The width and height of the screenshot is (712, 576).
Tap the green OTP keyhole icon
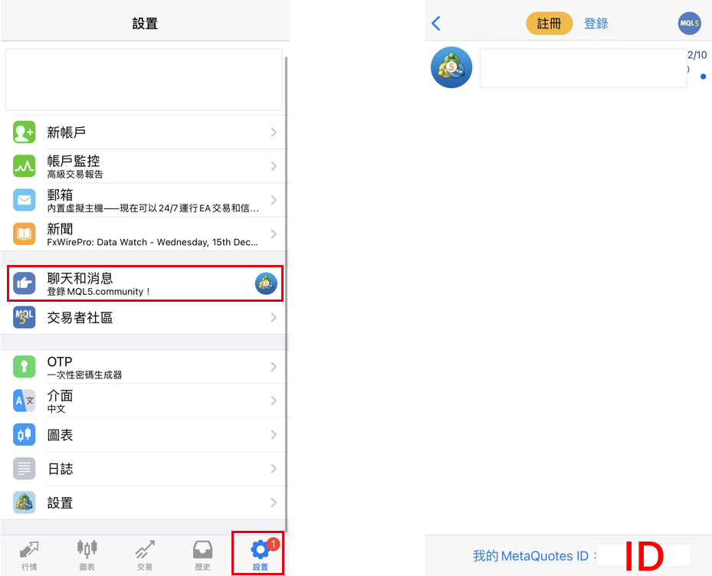24,367
